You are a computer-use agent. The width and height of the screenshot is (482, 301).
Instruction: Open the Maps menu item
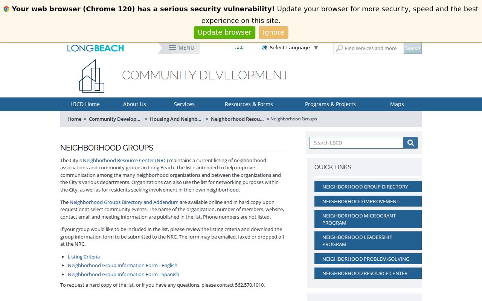[x=397, y=104]
